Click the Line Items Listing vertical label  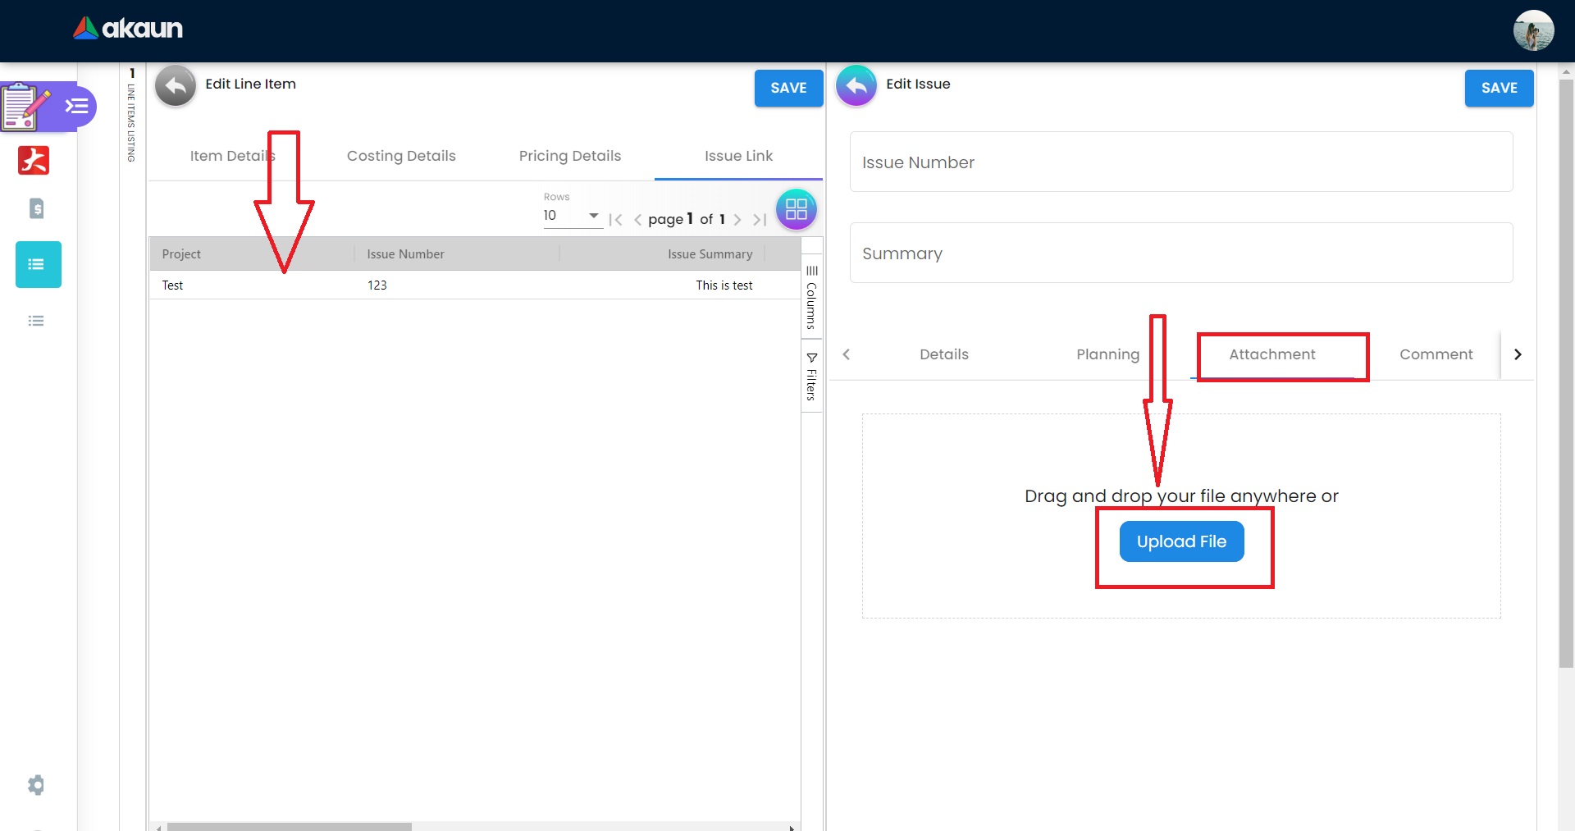point(131,122)
